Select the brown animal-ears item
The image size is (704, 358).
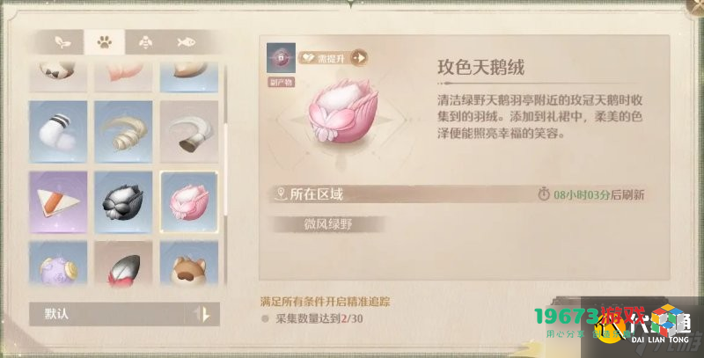189,263
